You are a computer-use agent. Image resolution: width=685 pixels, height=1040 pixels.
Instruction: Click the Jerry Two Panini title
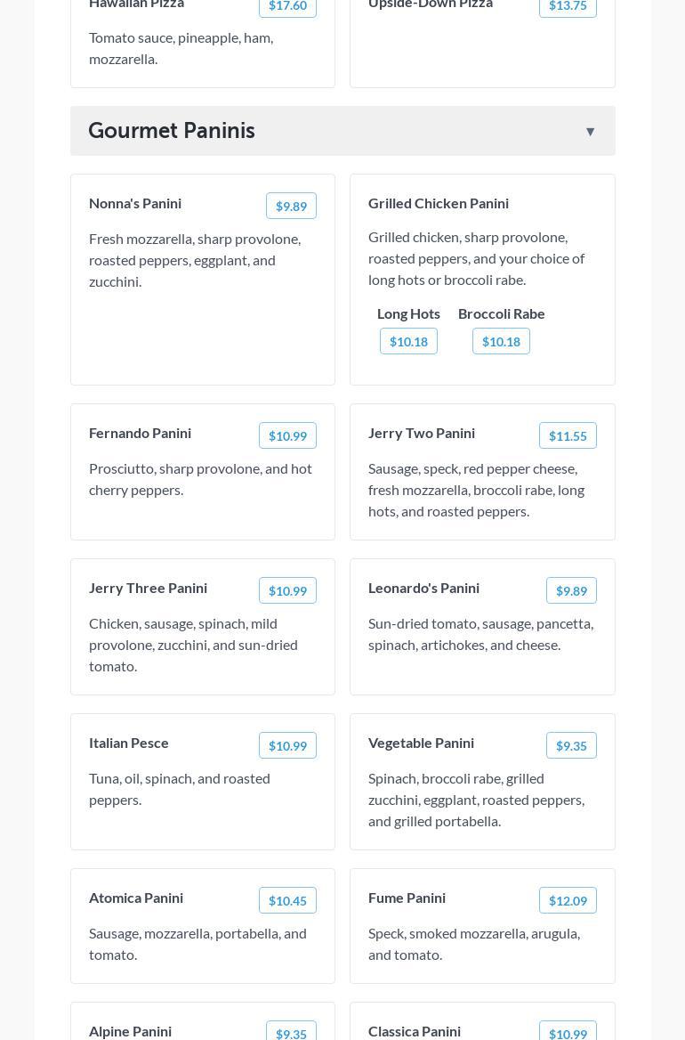coord(422,433)
